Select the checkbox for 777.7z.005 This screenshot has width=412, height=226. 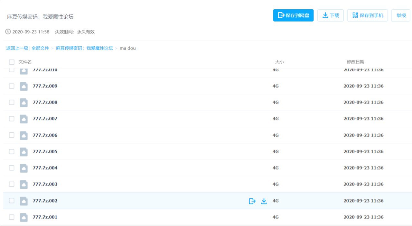point(12,151)
